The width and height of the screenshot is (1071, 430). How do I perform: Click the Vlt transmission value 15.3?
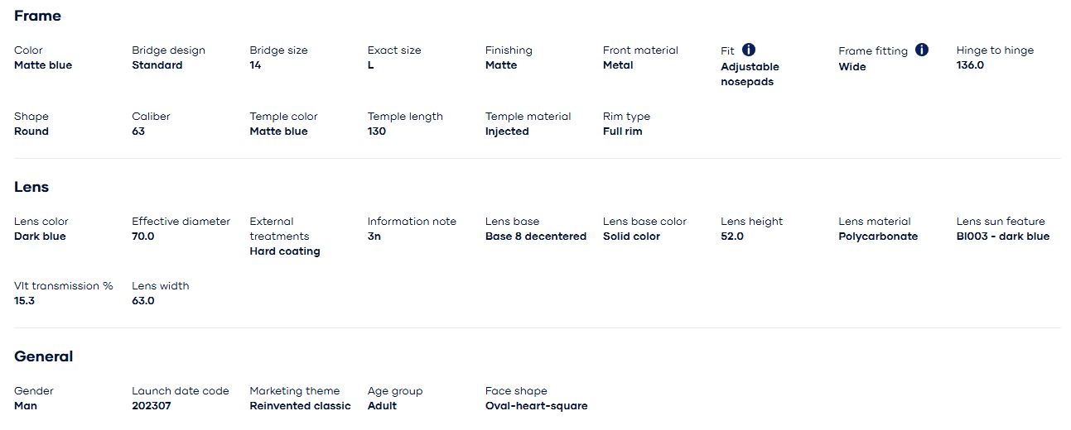pyautogui.click(x=25, y=301)
